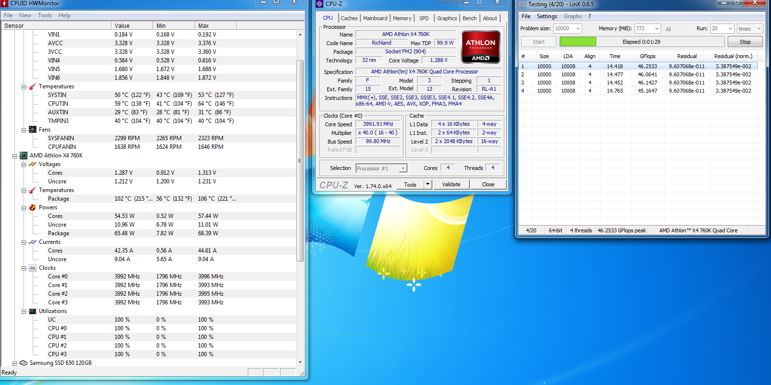Click the Utilizations graph icon
This screenshot has width=771, height=385.
pos(33,311)
